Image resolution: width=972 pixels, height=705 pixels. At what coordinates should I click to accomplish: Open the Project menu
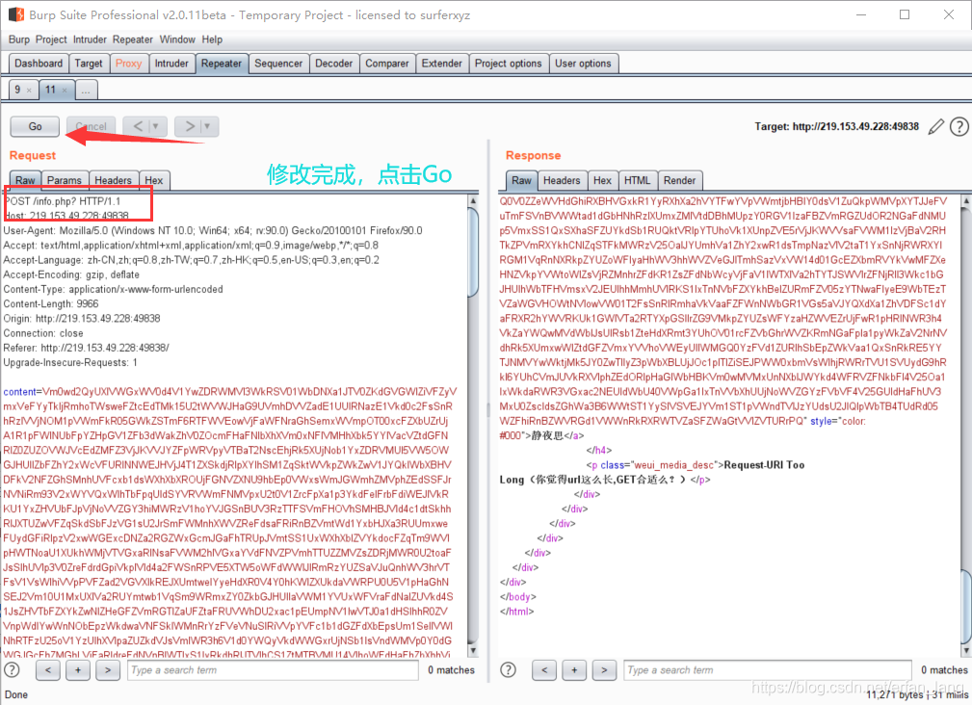[x=51, y=39]
